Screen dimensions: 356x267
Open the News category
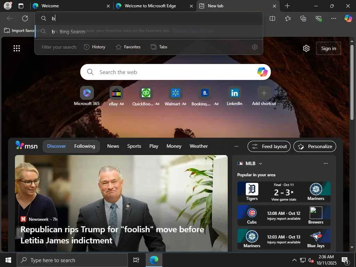tap(113, 146)
